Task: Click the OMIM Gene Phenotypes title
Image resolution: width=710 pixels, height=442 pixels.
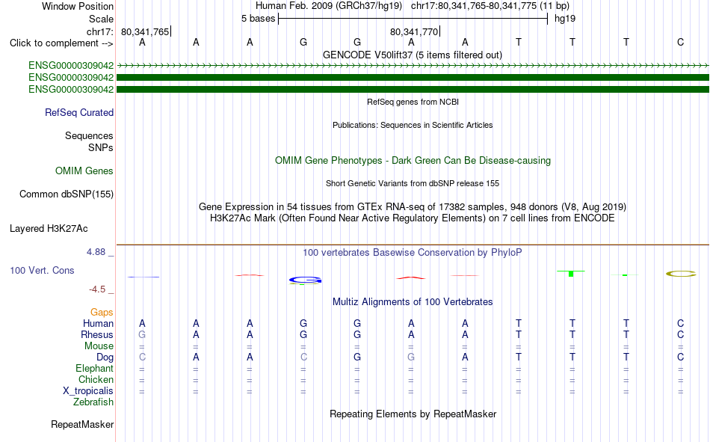Action: click(x=413, y=161)
